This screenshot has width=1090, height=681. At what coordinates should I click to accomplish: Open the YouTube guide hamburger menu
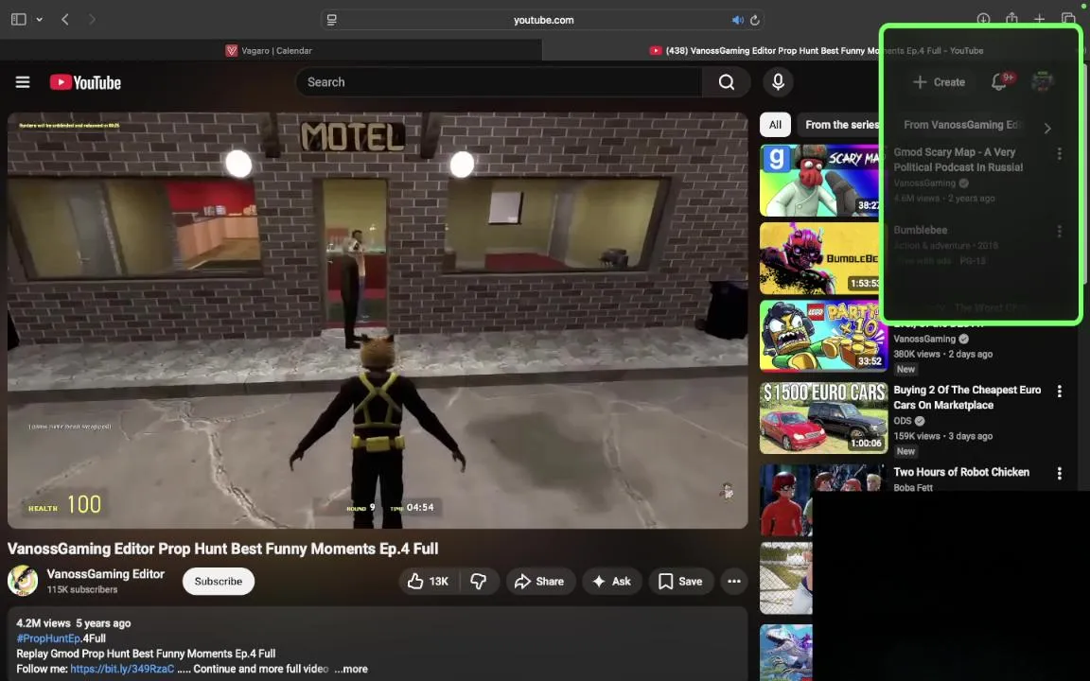pyautogui.click(x=23, y=82)
